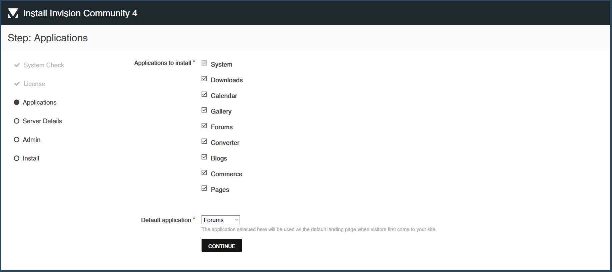
Task: Uncheck the Calendar application checkbox
Action: 204,94
